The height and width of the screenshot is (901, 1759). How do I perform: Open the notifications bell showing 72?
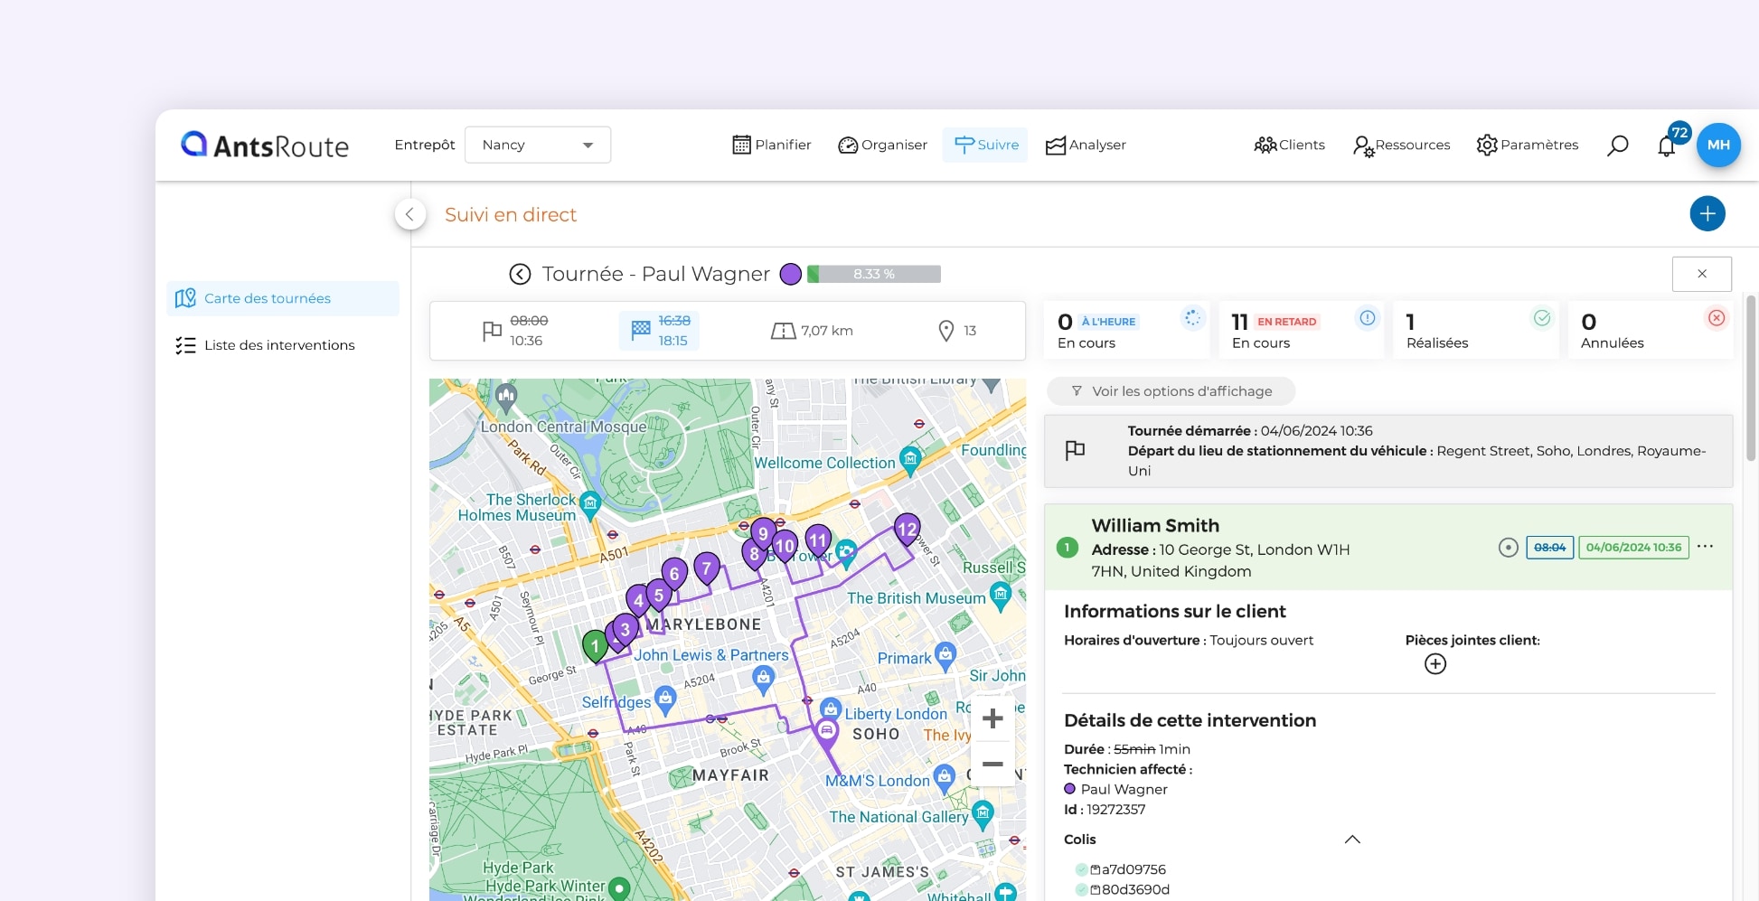1666,145
